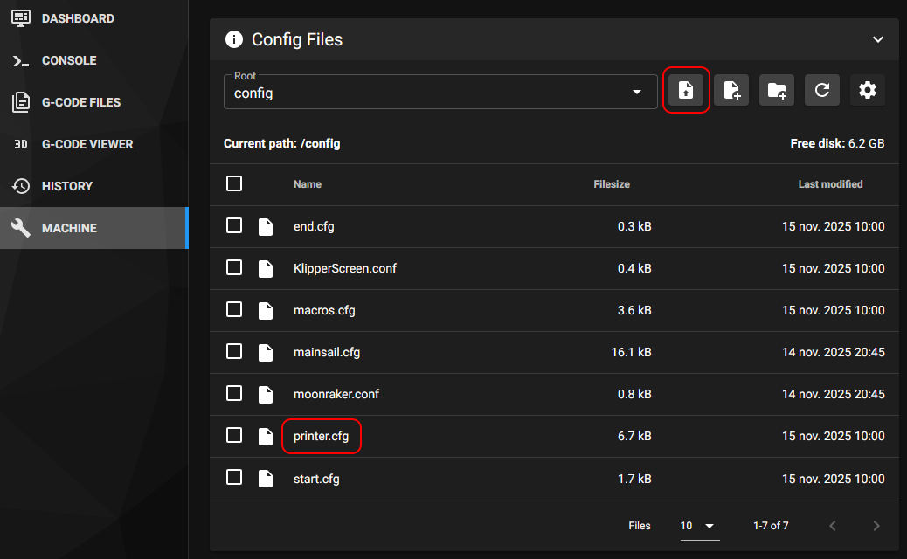This screenshot has height=559, width=907.
Task: Change files per page dropdown
Action: [699, 526]
